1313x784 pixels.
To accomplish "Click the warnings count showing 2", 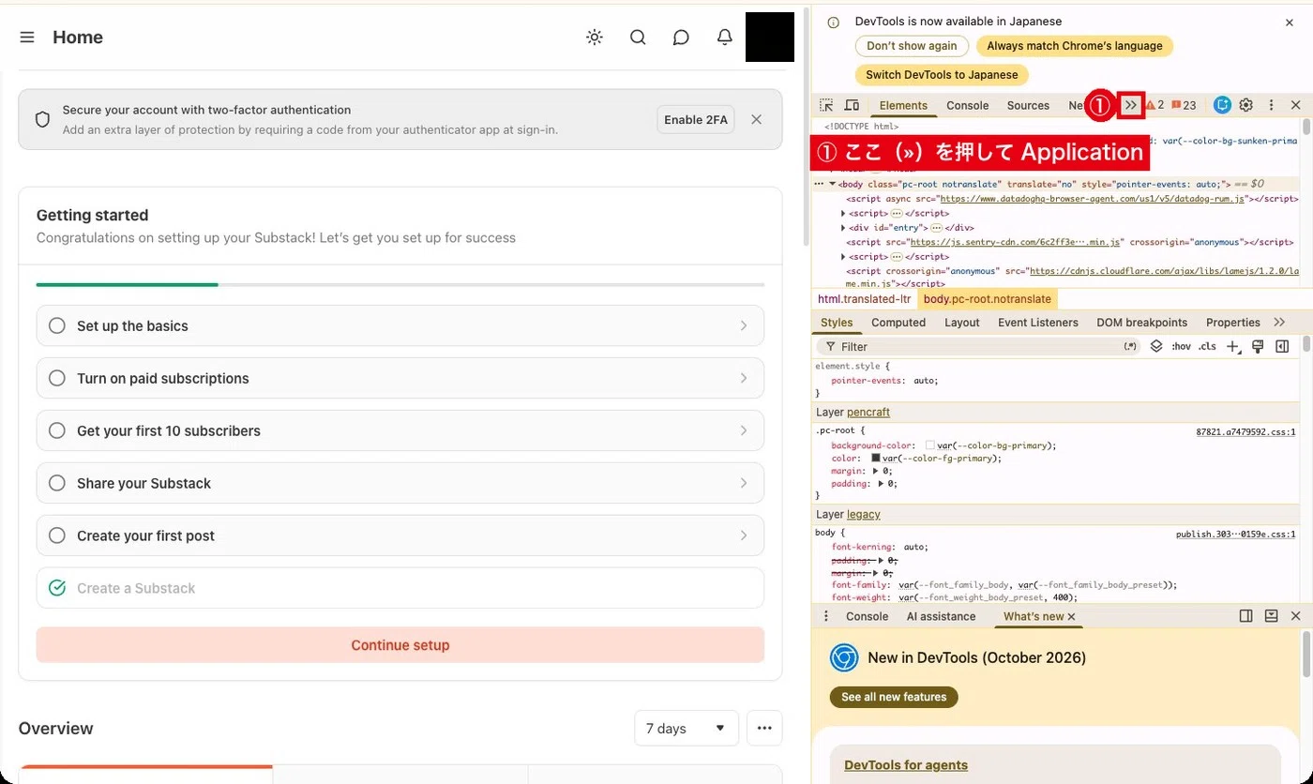I will (x=1155, y=105).
